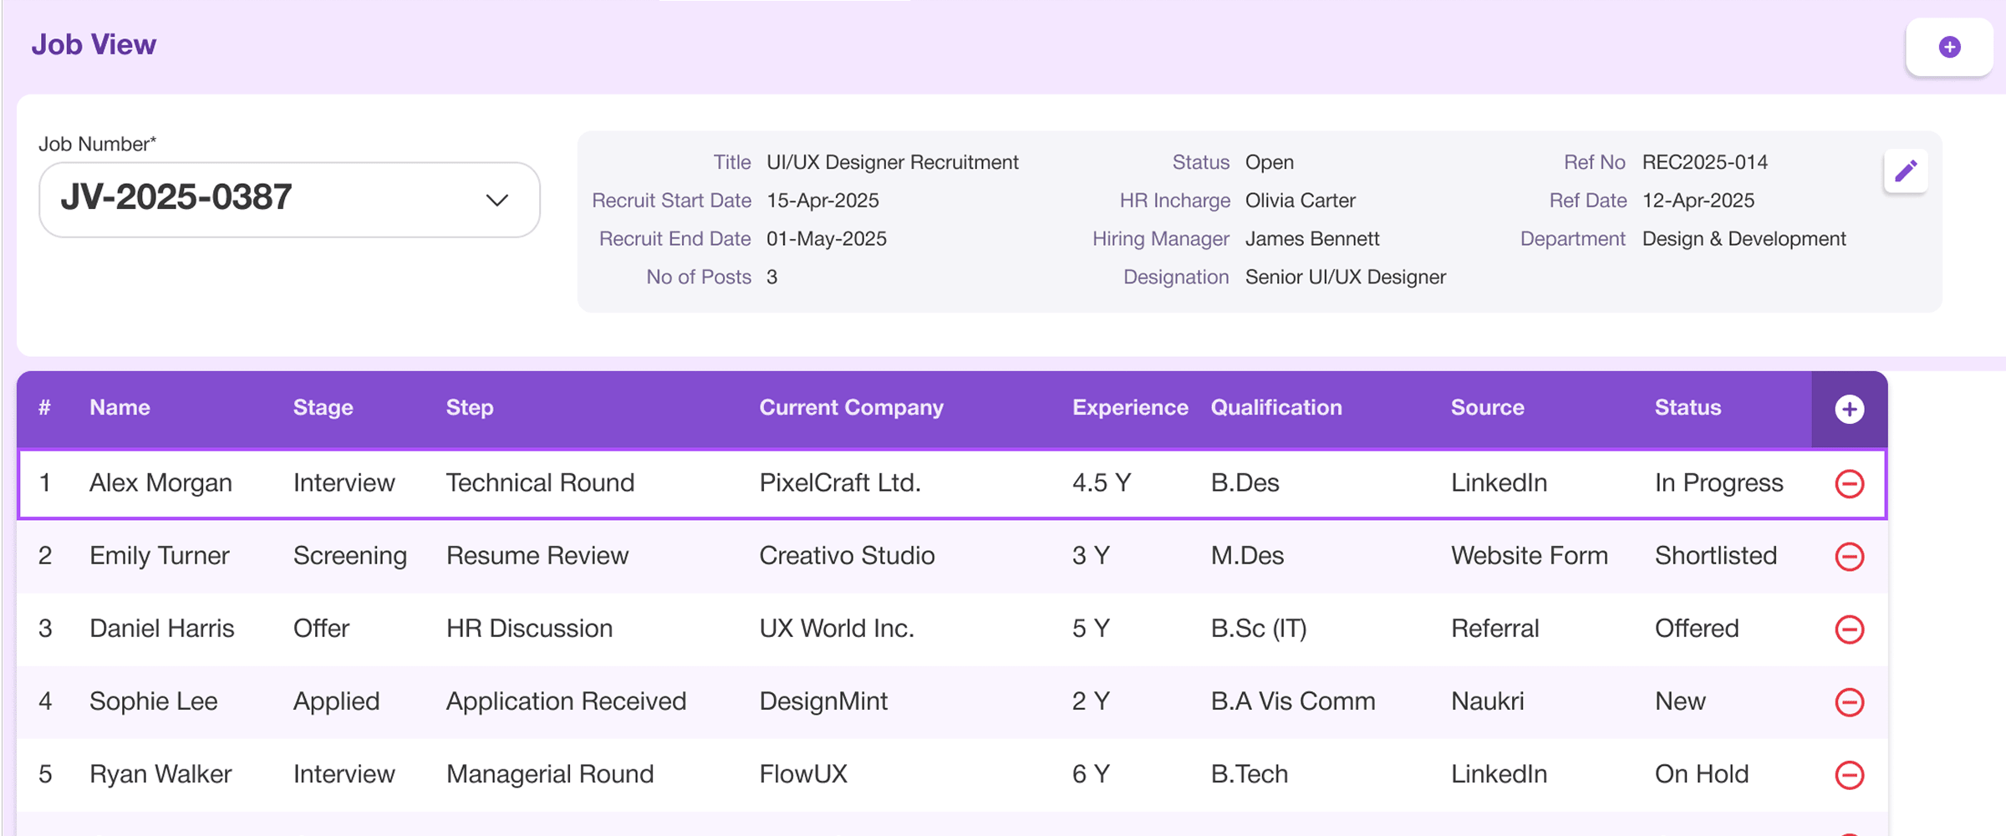This screenshot has width=2006, height=836.
Task: Click HR Incharge value Olivia Carter
Action: [x=1300, y=201]
